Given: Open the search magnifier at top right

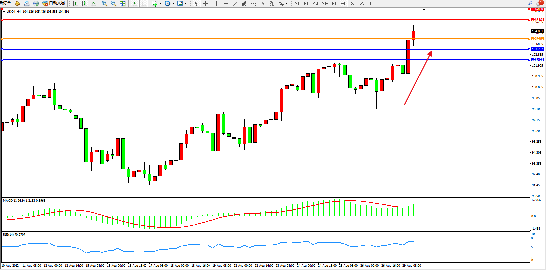Looking at the screenshot, I should 530,3.
